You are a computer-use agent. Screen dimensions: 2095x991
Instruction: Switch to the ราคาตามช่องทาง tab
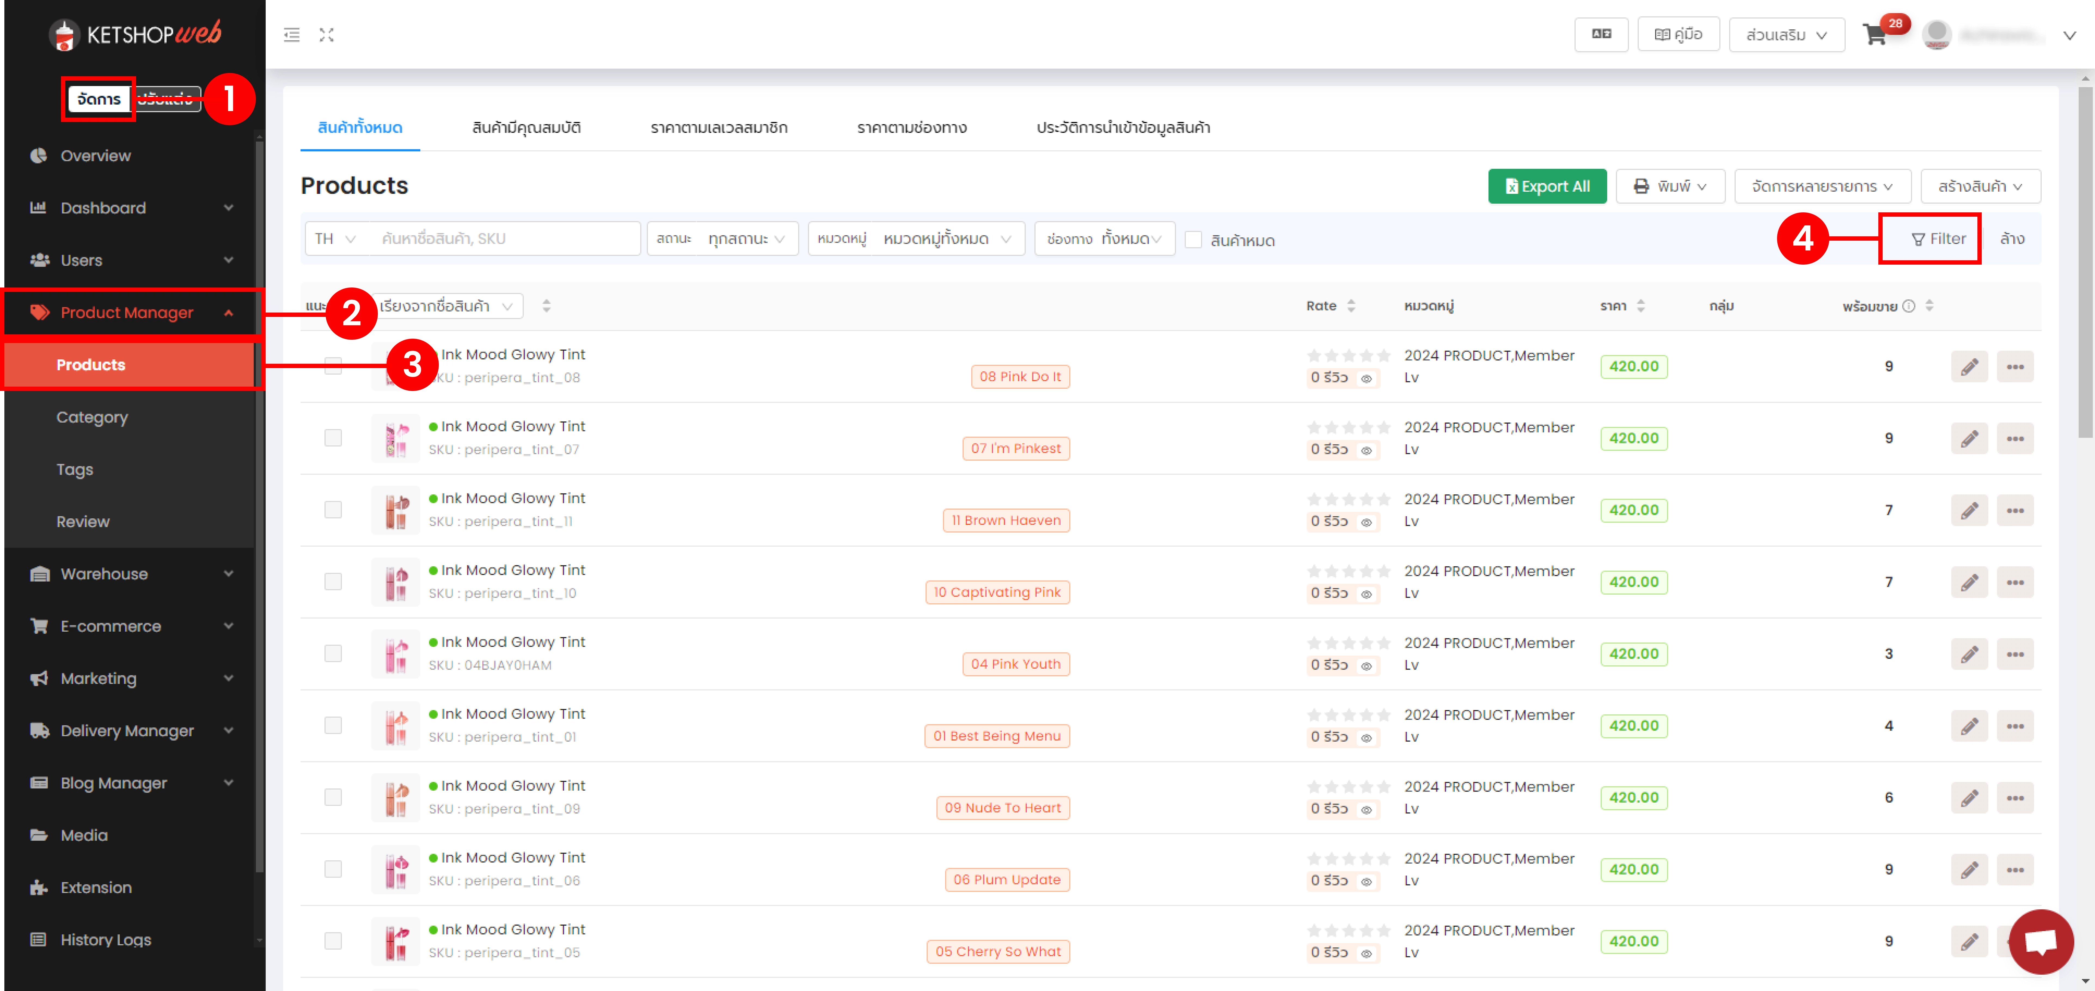tap(912, 128)
